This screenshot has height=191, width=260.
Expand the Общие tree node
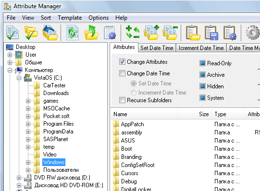pos(10,62)
